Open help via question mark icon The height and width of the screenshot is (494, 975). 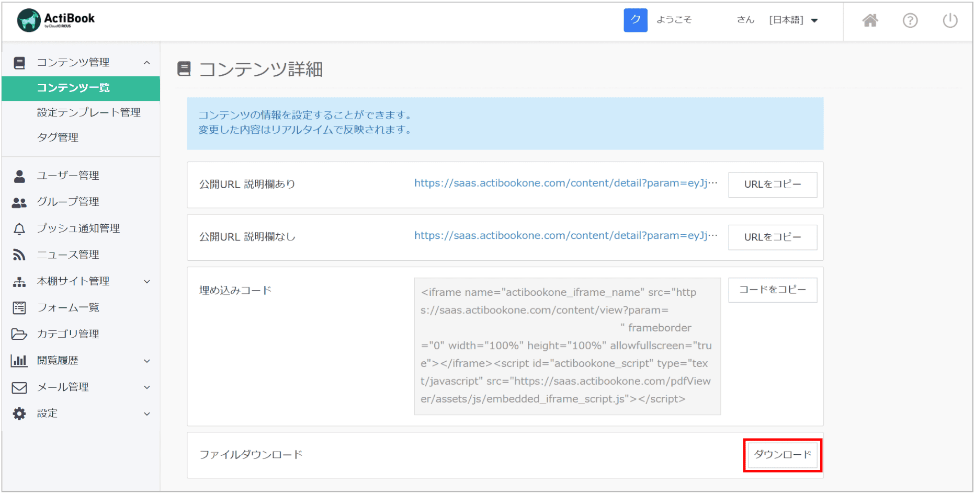[x=910, y=20]
